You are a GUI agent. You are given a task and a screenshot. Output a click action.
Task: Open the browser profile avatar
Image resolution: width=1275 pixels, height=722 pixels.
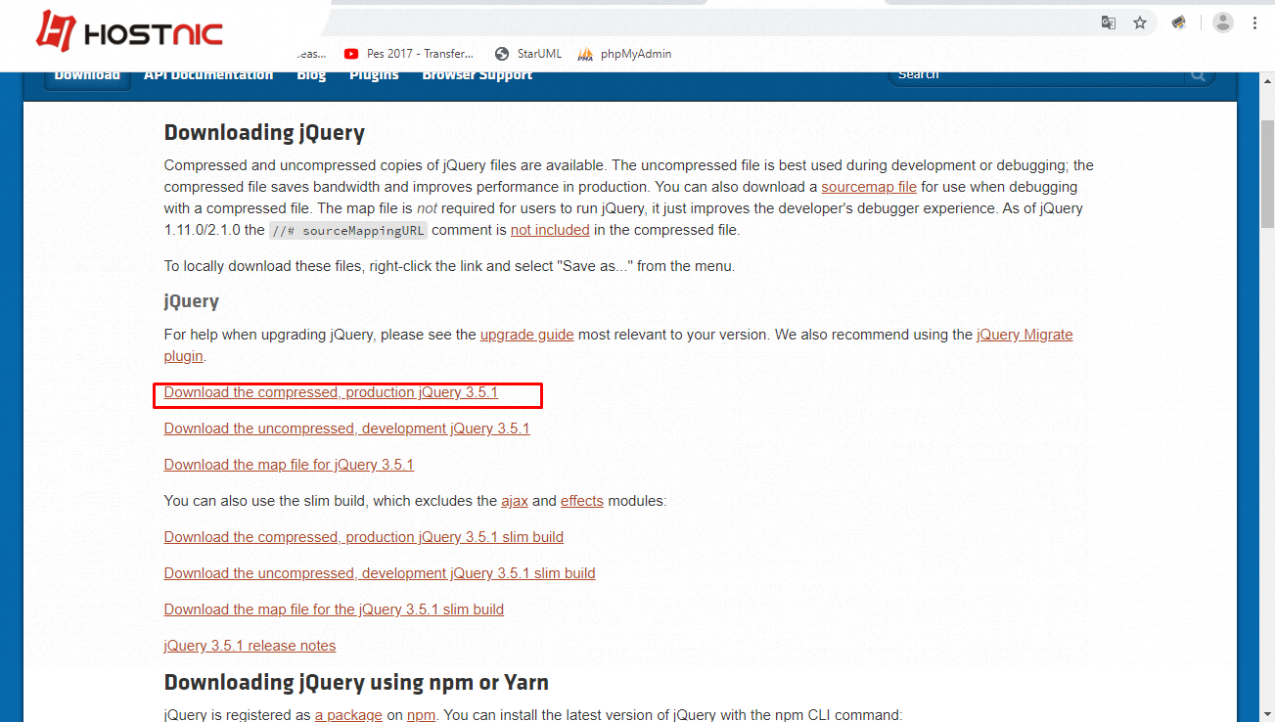pyautogui.click(x=1222, y=22)
